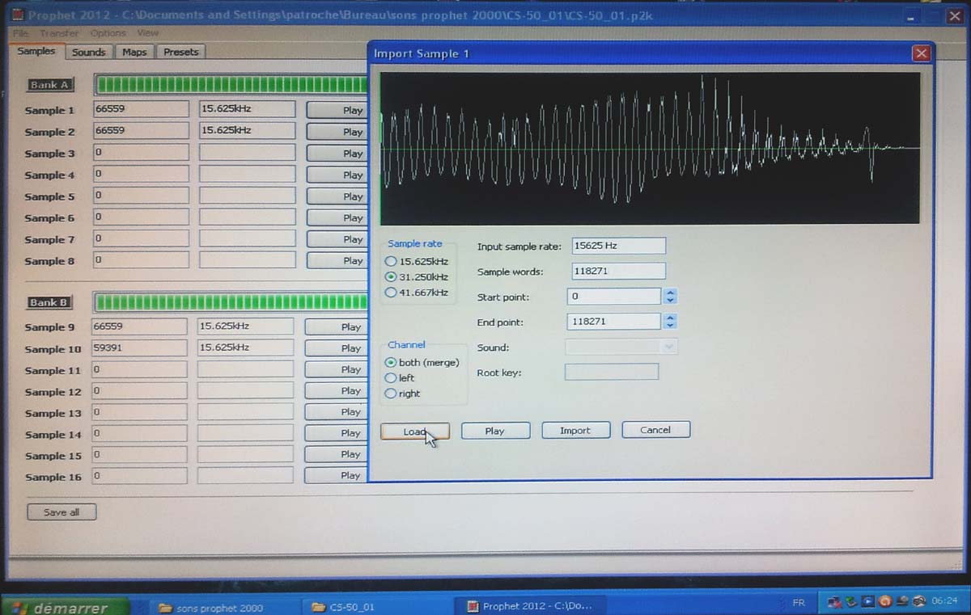The image size is (971, 615).
Task: Click the 06:24 taskbar clock
Action: (x=944, y=601)
